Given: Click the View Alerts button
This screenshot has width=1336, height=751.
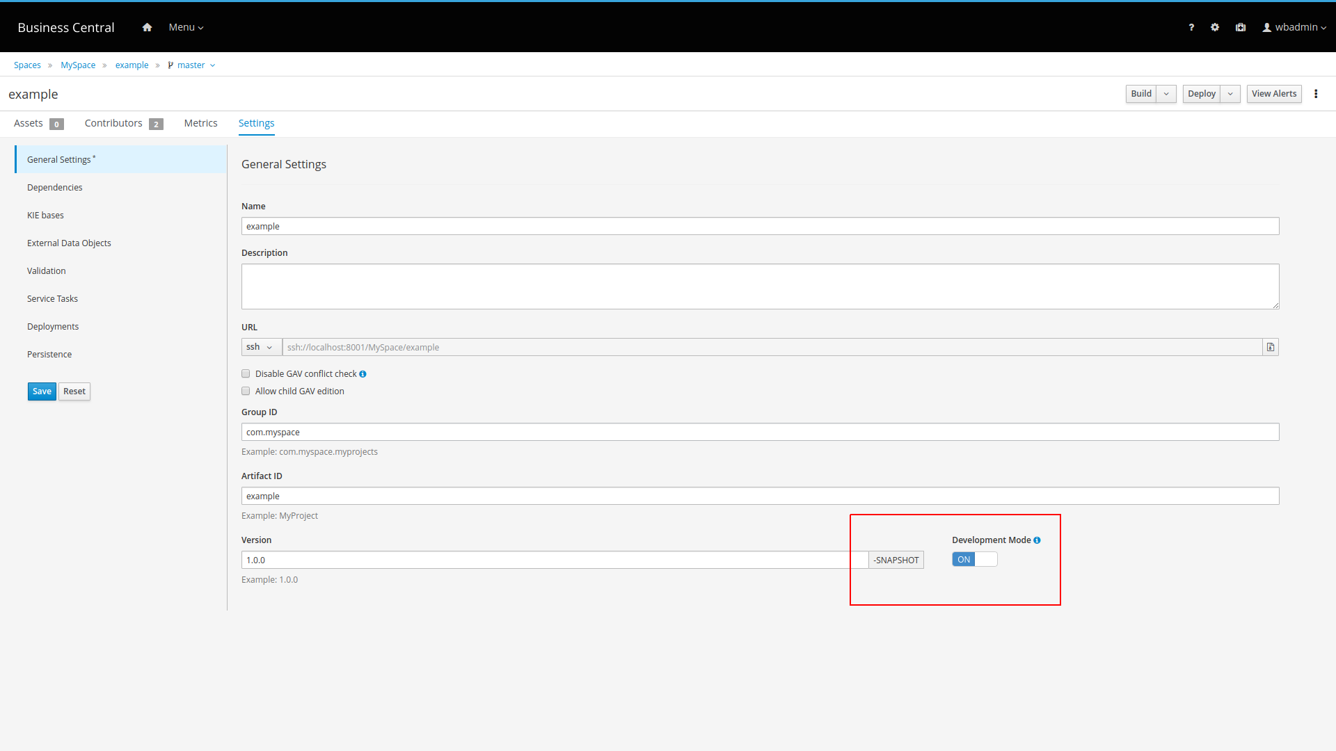Looking at the screenshot, I should (x=1273, y=94).
